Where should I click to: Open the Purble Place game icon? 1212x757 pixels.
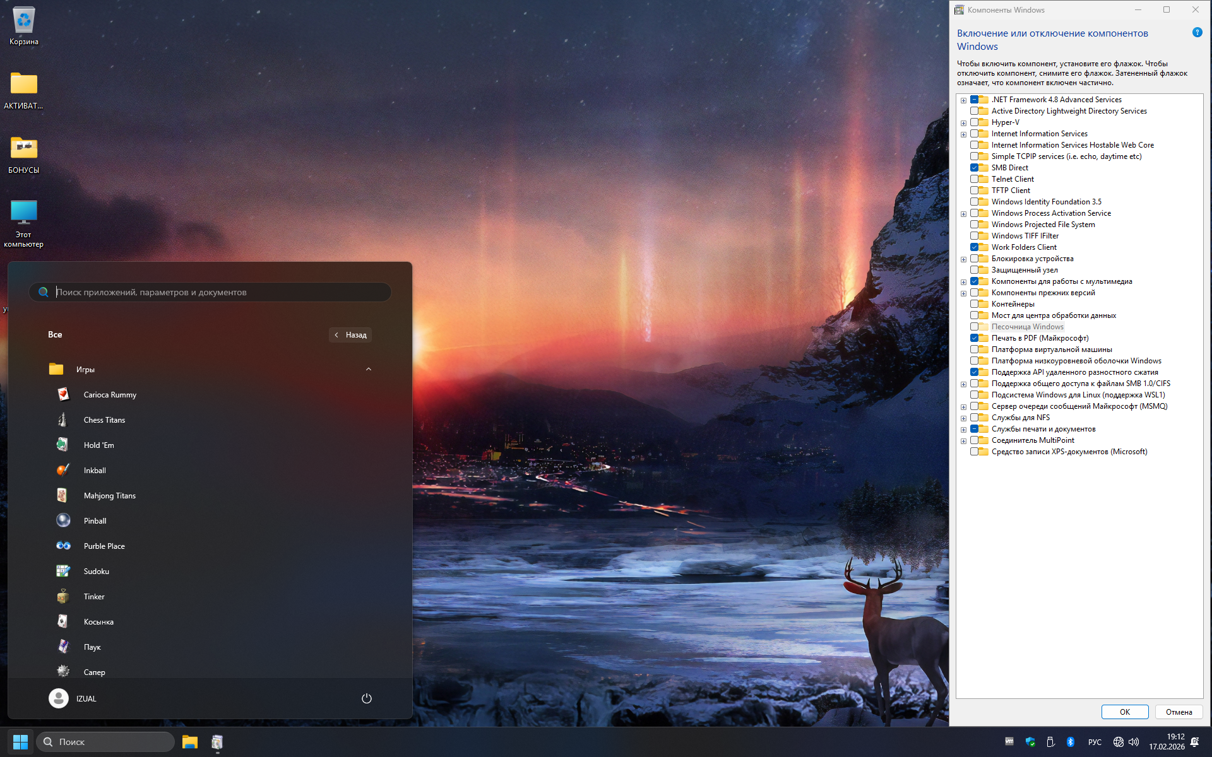click(63, 546)
